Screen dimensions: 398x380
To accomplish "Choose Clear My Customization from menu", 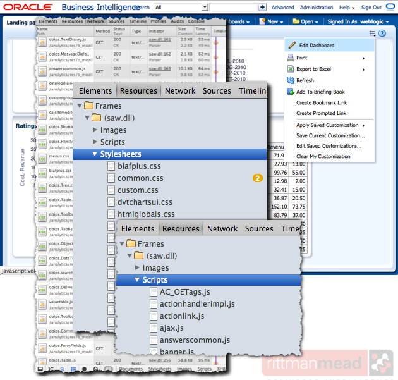I will point(323,156).
